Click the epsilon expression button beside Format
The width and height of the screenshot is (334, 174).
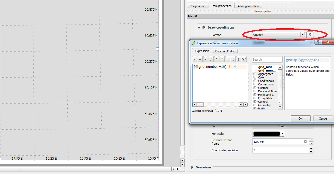[x=310, y=35]
